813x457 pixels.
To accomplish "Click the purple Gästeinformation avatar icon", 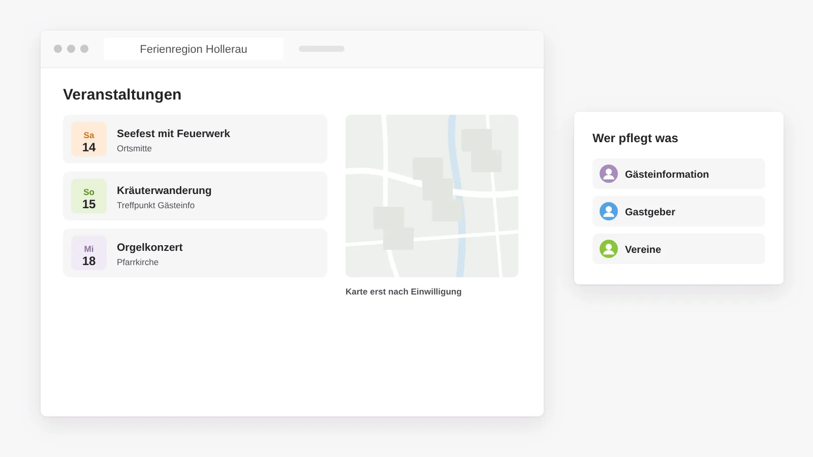I will pos(609,174).
